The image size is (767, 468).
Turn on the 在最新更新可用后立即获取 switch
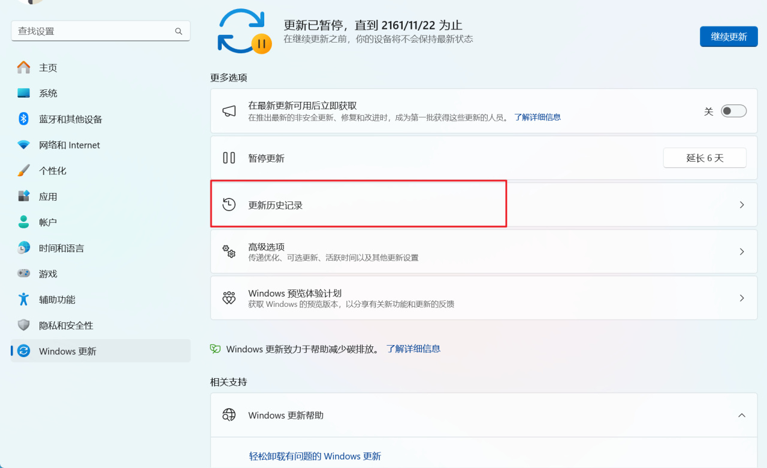pos(733,111)
